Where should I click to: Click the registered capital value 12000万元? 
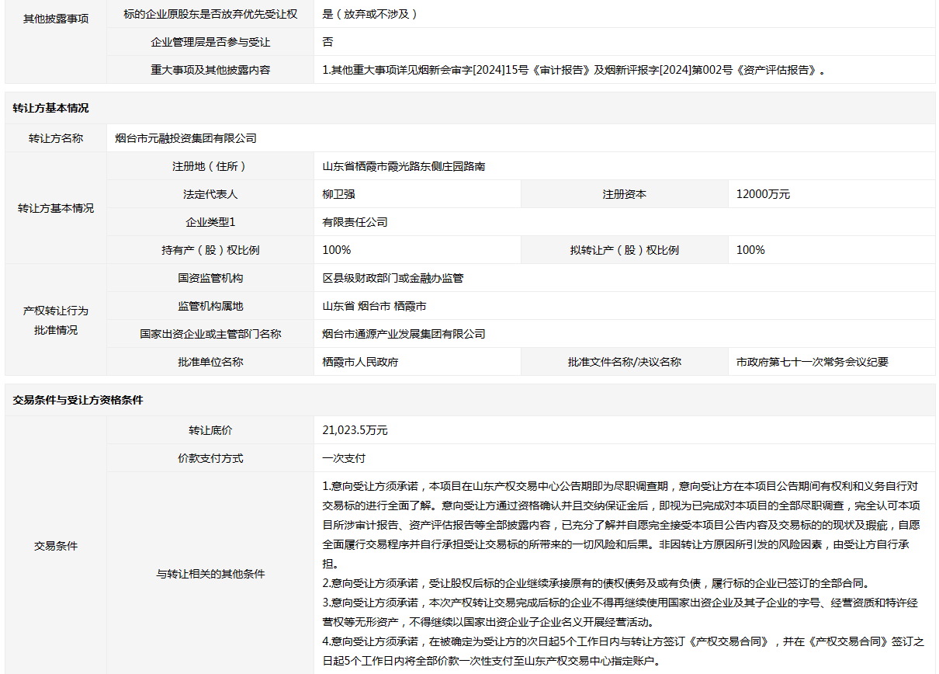763,194
